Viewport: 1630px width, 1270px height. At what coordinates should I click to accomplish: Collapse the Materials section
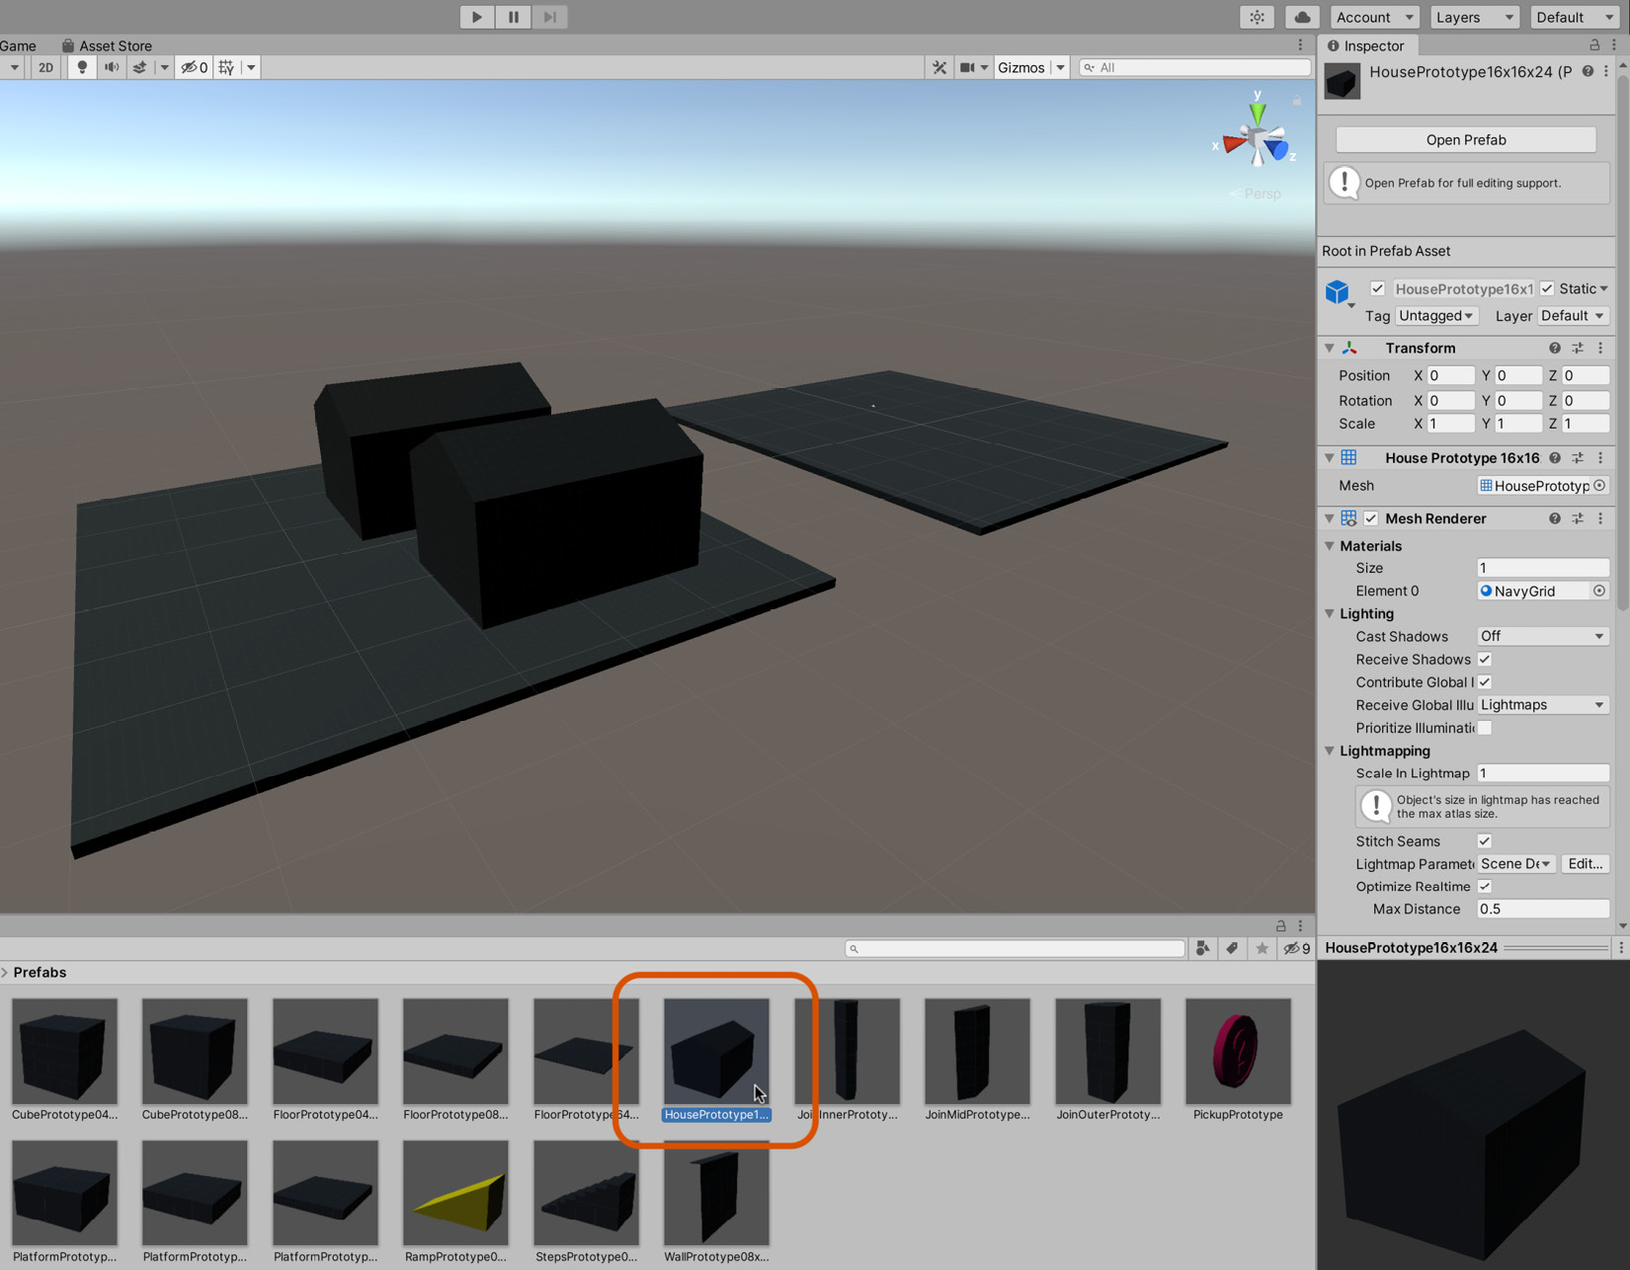pyautogui.click(x=1330, y=545)
